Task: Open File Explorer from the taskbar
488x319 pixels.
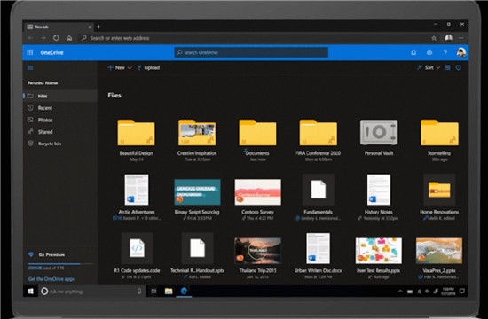Action: tap(169, 291)
